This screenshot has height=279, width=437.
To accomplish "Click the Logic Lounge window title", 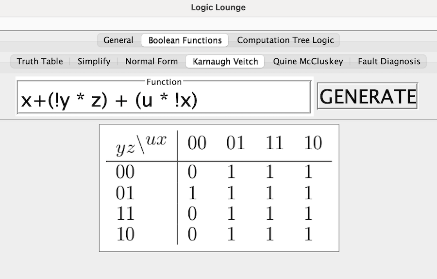I will point(218,7).
